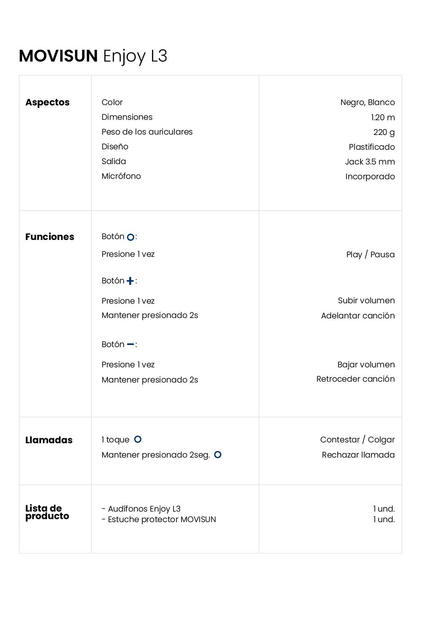Click the minus icon beside Botón
This screenshot has width=422, height=633.
(x=130, y=345)
